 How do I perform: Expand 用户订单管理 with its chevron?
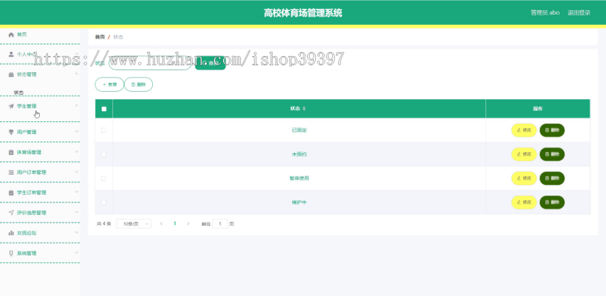click(x=77, y=172)
